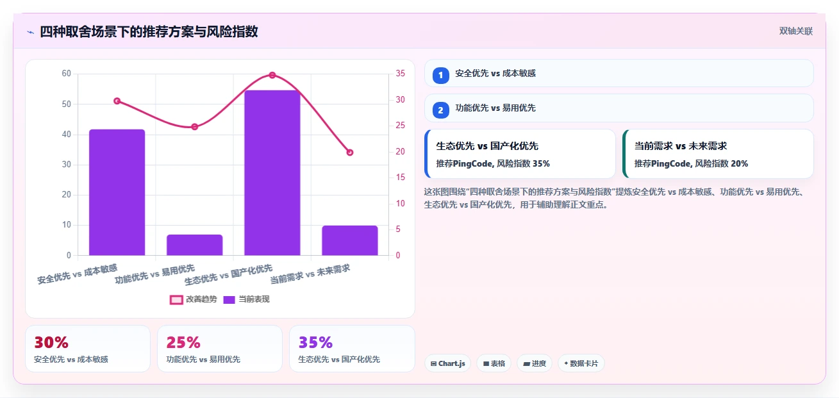Click the 双轴关联 label in header

click(x=796, y=31)
